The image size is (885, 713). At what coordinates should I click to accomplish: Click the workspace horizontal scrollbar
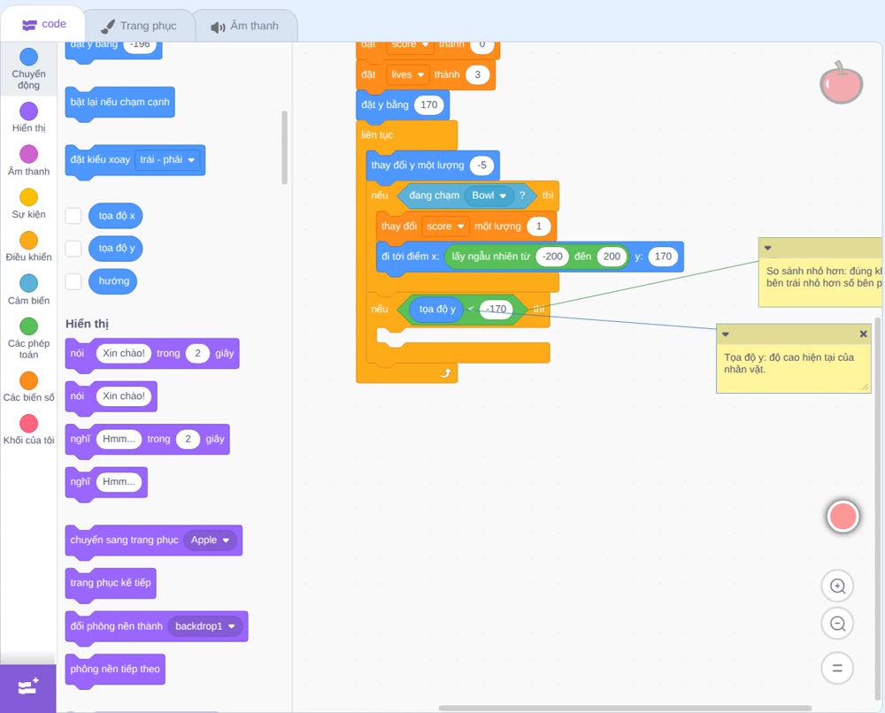tap(625, 708)
